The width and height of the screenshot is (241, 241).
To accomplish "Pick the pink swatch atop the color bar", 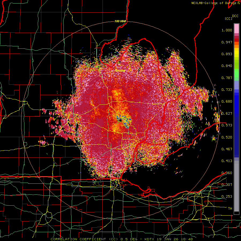I will click(x=236, y=28).
